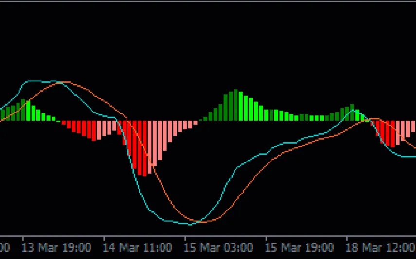Click the lowest point of the cyan line
This screenshot has width=416, height=259.
click(190, 224)
